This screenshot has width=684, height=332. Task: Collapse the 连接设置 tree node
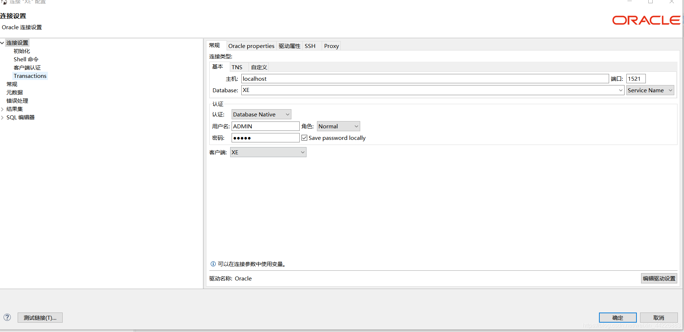click(x=2, y=43)
